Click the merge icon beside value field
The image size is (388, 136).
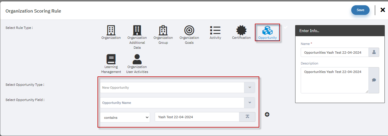click(247, 117)
